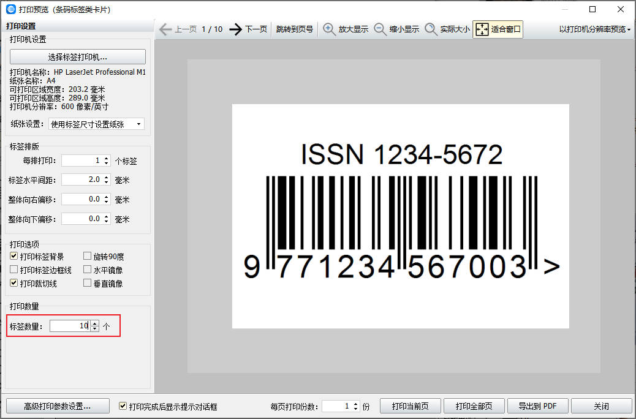Click label horizontal spacing field
Image resolution: width=636 pixels, height=419 pixels.
tap(82, 179)
